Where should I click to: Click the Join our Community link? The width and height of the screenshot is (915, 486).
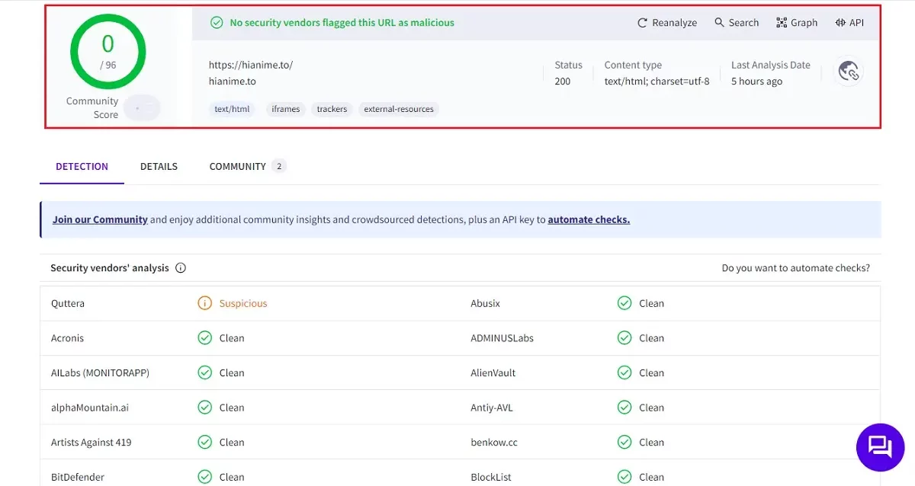pos(100,219)
